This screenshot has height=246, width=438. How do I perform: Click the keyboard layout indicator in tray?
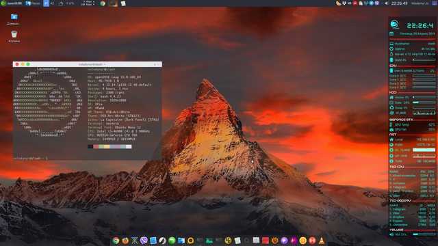click(x=350, y=3)
